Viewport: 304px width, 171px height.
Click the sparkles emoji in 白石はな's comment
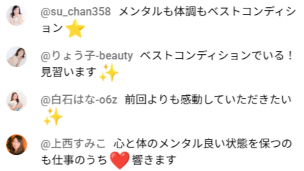pyautogui.click(x=53, y=117)
